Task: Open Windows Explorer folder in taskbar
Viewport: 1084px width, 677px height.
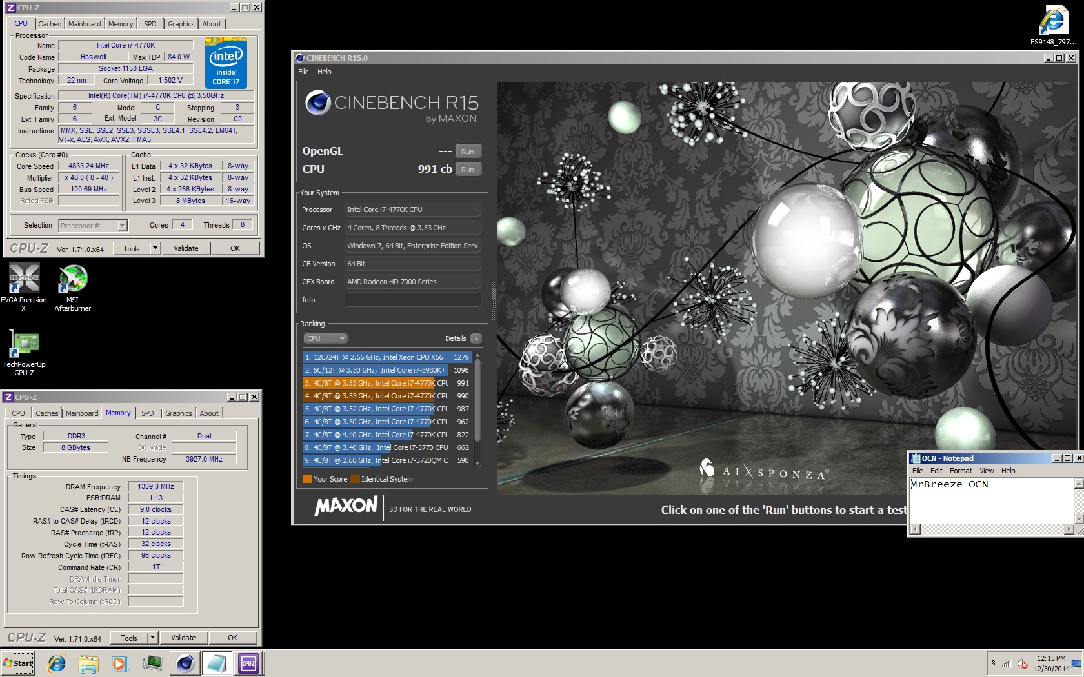Action: tap(88, 663)
